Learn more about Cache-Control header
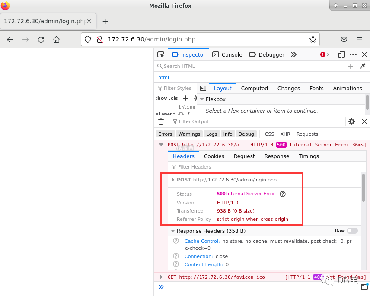This screenshot has width=370, height=296. (x=176, y=241)
